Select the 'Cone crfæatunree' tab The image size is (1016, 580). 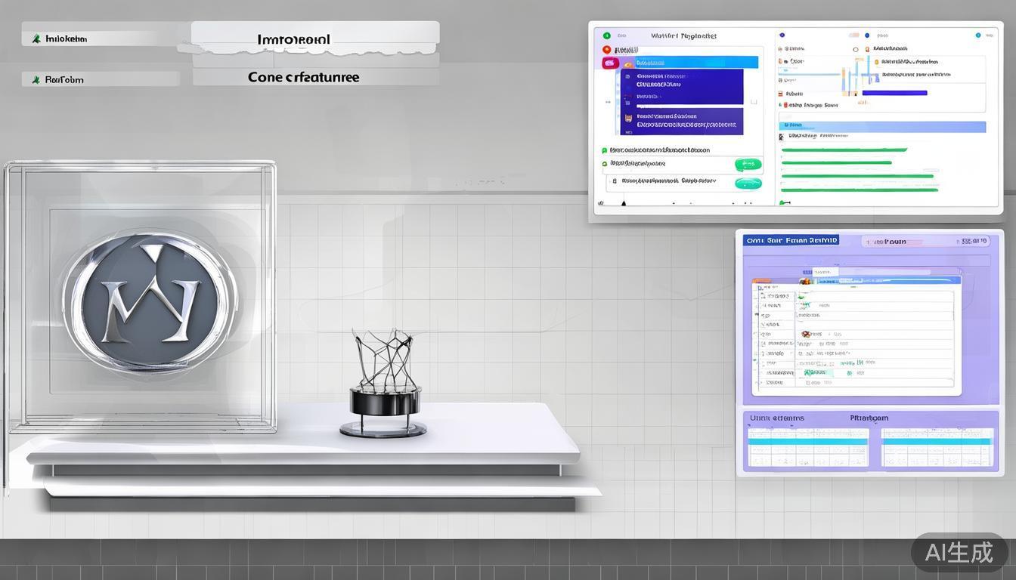click(315, 77)
